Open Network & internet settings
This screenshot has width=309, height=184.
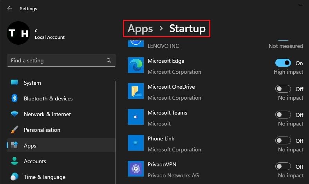pos(47,114)
